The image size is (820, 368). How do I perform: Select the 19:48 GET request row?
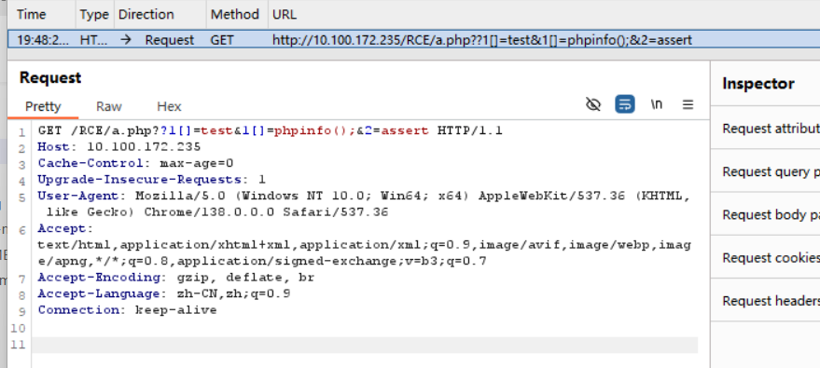coord(413,40)
